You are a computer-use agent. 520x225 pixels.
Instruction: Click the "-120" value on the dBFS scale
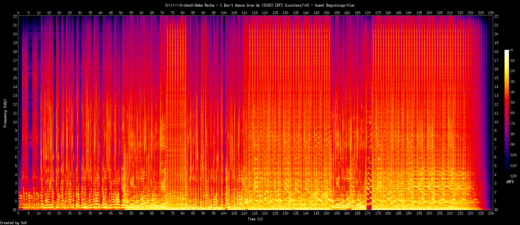pyautogui.click(x=514, y=176)
